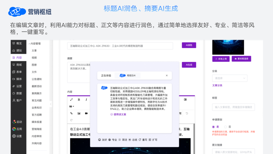Open 图册 in content menu
The height and width of the screenshot is (154, 273).
(x=34, y=65)
